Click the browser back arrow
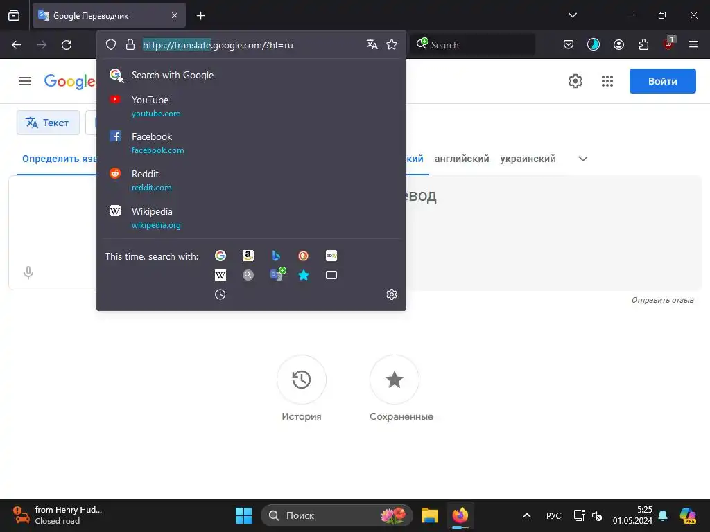This screenshot has width=710, height=532. pos(17,45)
